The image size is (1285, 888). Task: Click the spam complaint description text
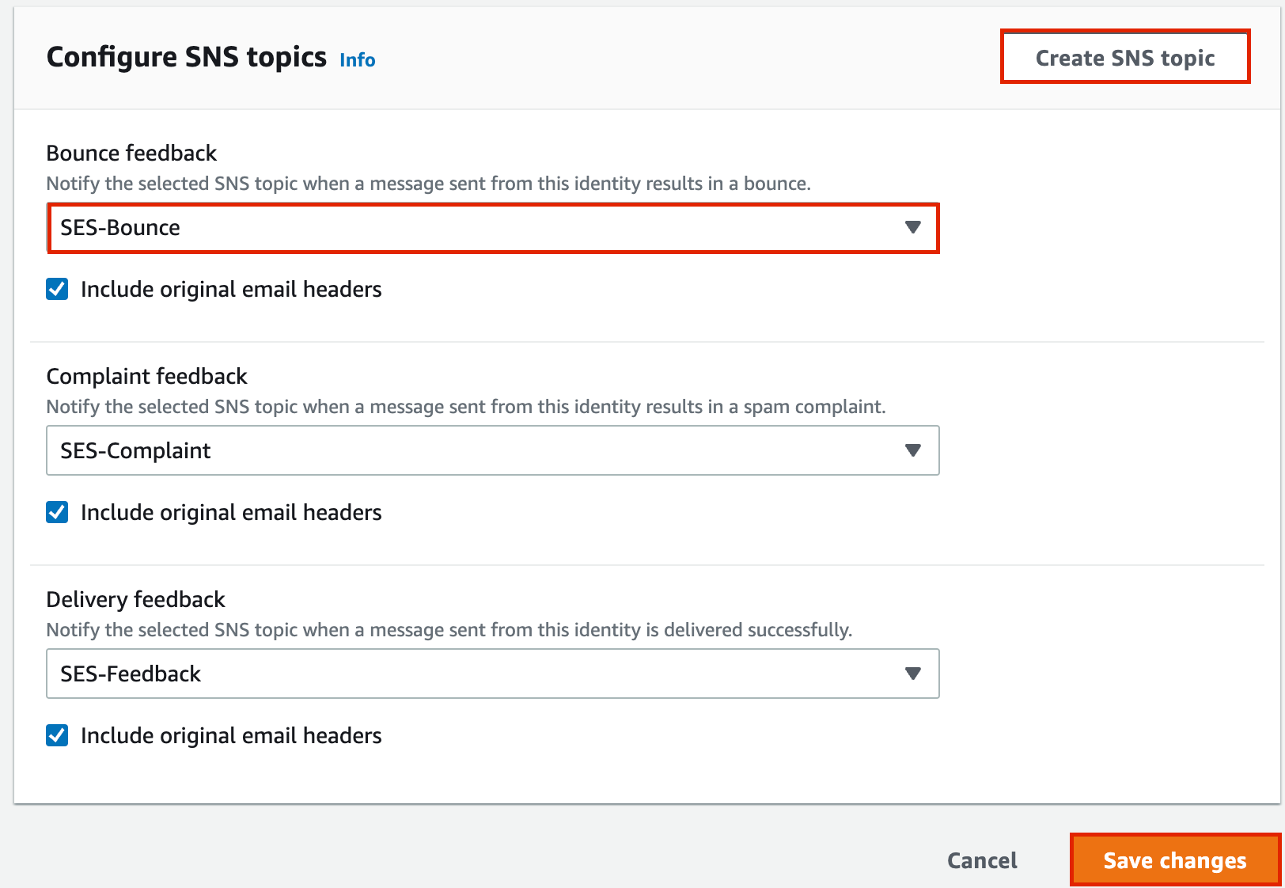point(465,407)
